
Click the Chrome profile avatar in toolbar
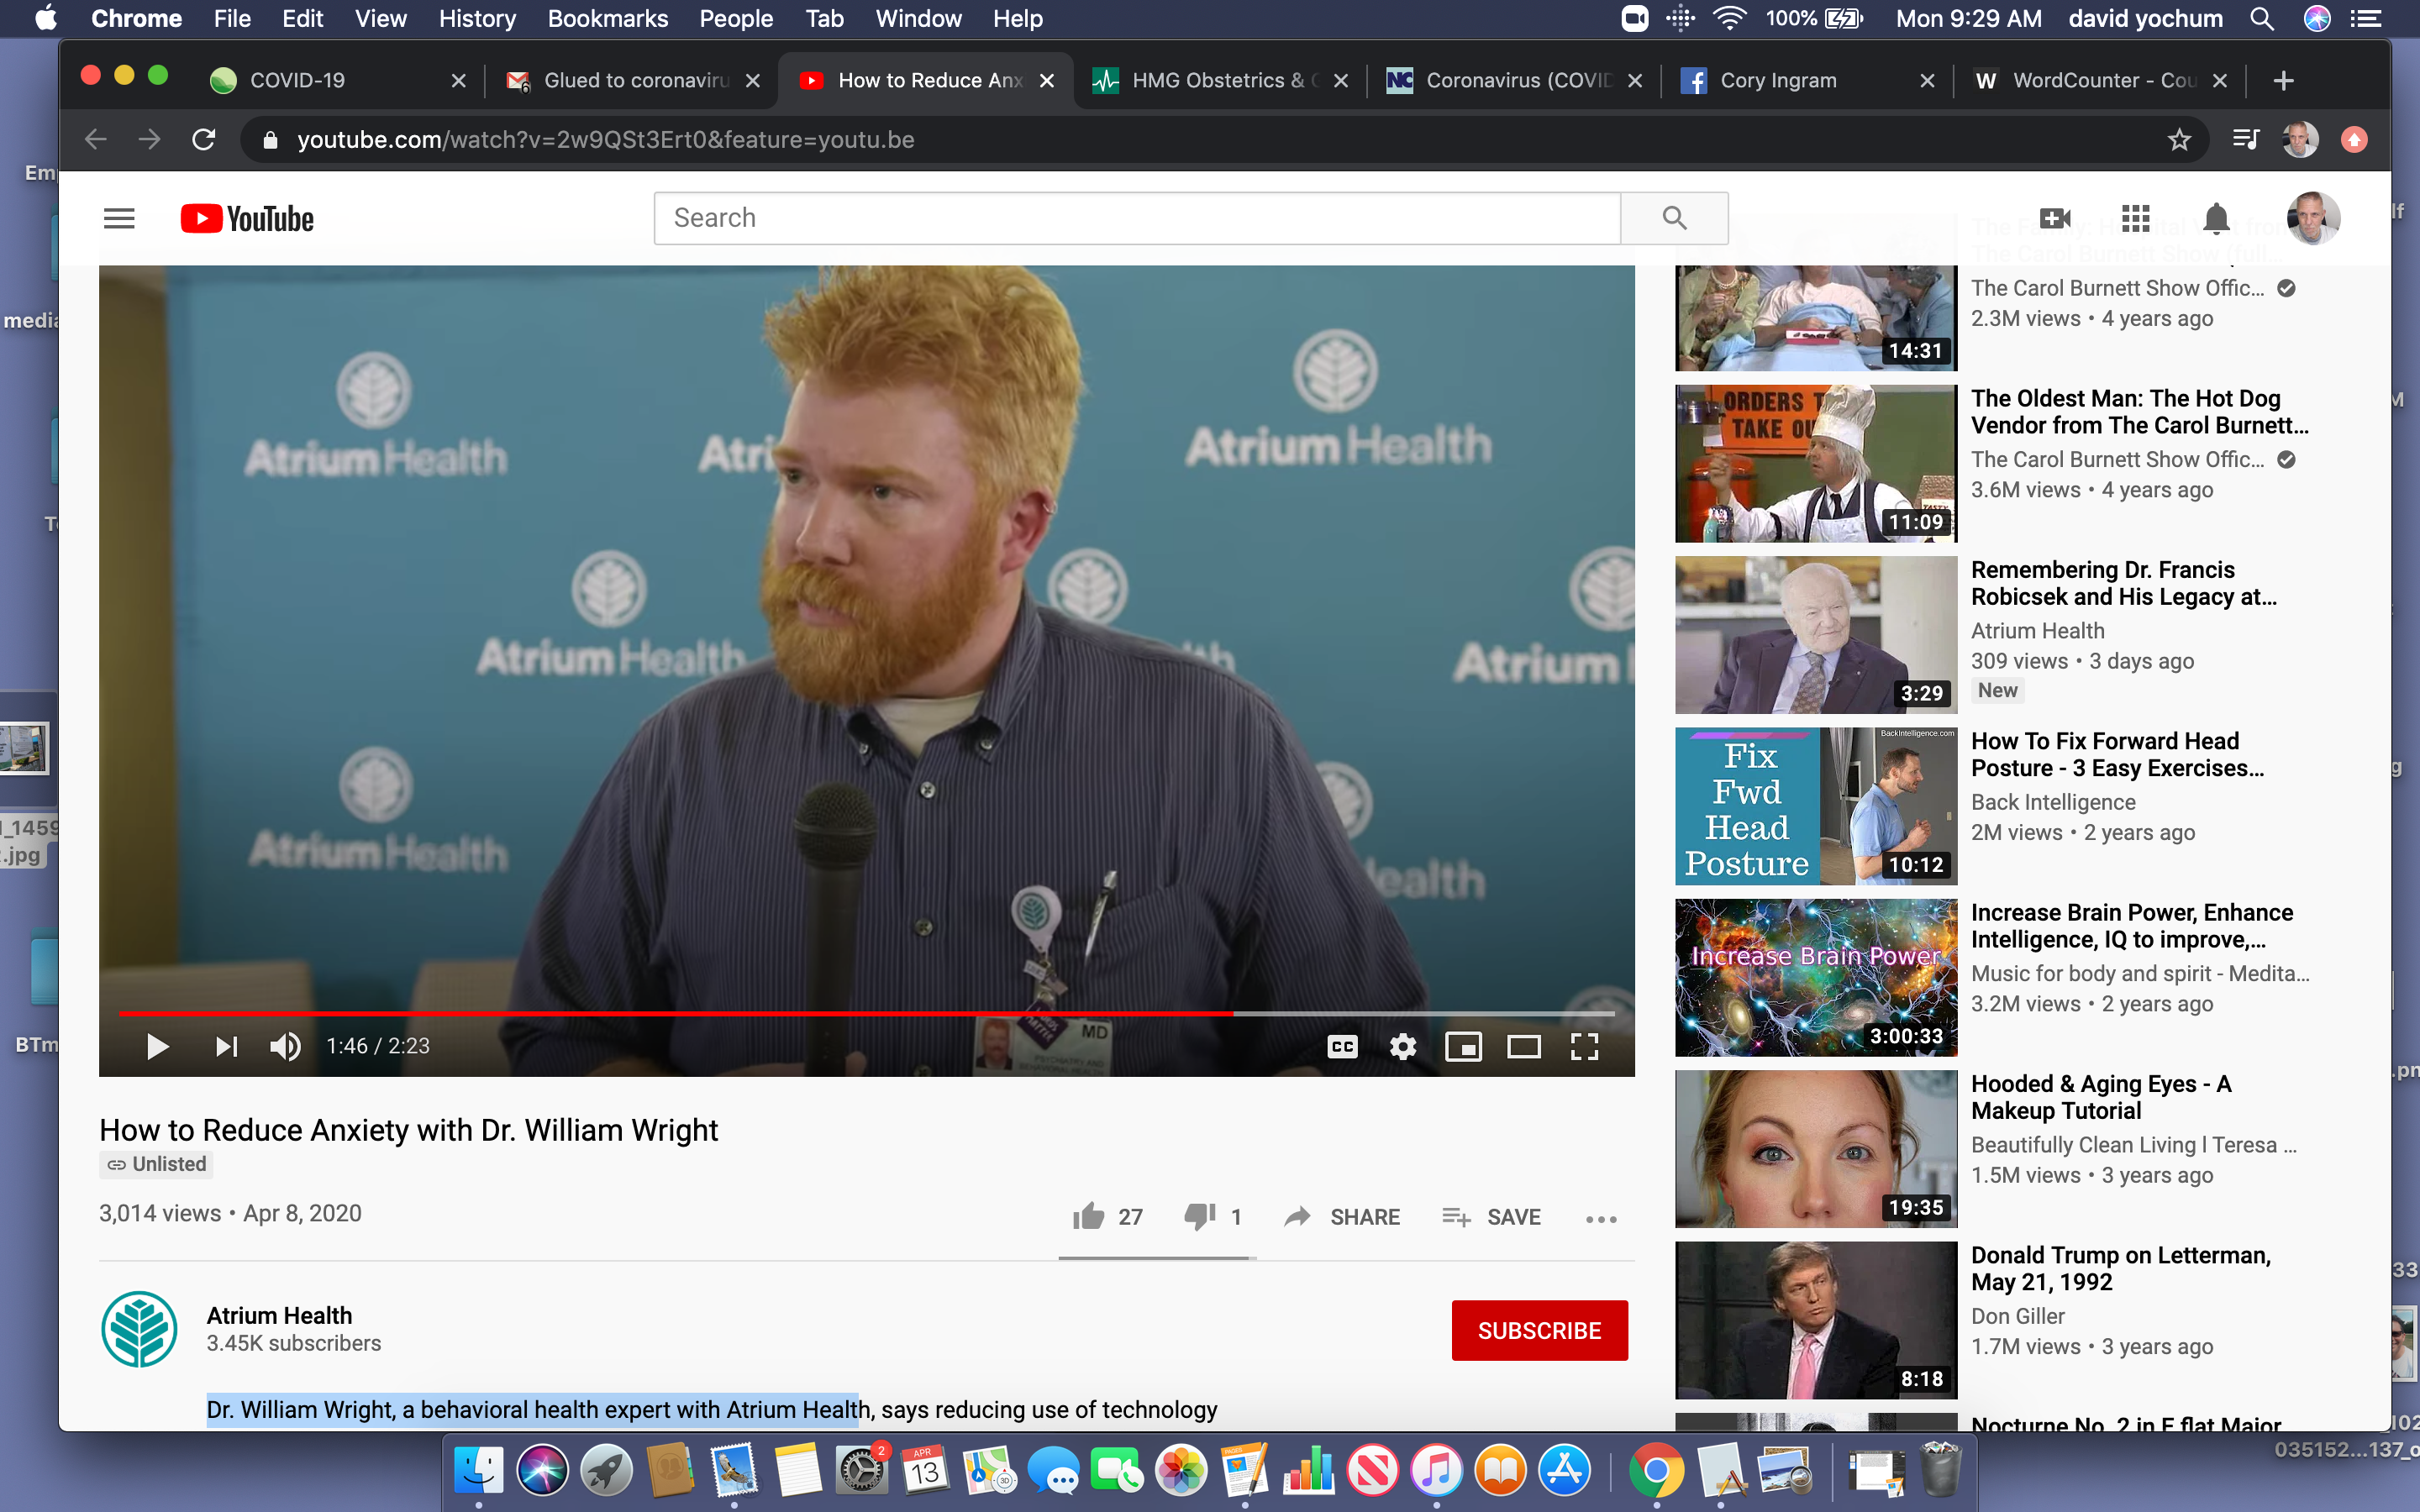click(x=2300, y=139)
